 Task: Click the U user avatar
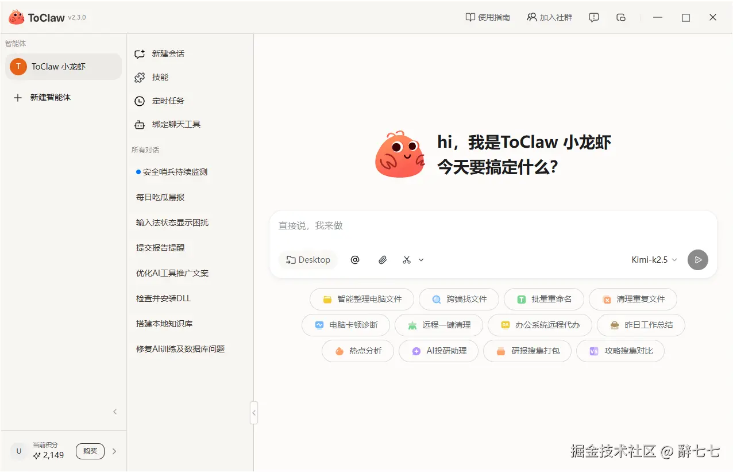pos(19,451)
